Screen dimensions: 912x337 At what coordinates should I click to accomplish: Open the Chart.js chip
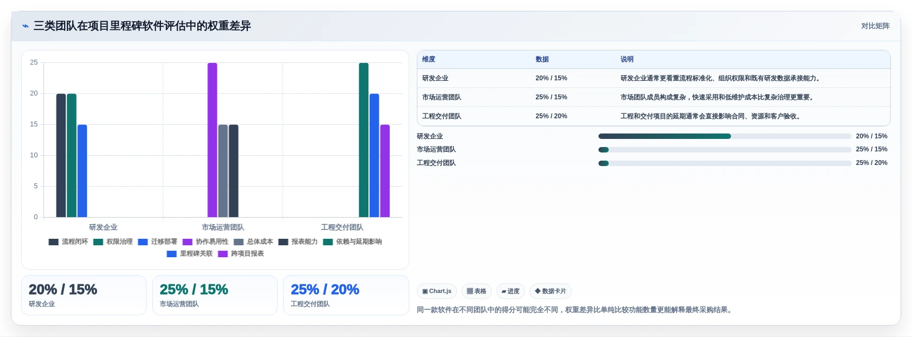[437, 291]
